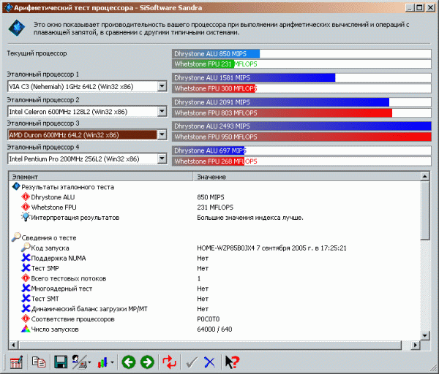Screen dimensions: 439x374
Task: Close the Sandra window
Action: point(430,7)
